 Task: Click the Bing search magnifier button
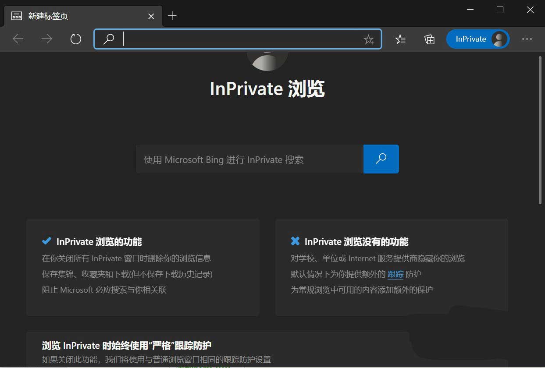(x=381, y=159)
